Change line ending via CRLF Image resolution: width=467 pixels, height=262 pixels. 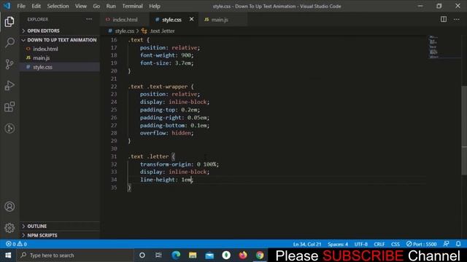point(379,244)
